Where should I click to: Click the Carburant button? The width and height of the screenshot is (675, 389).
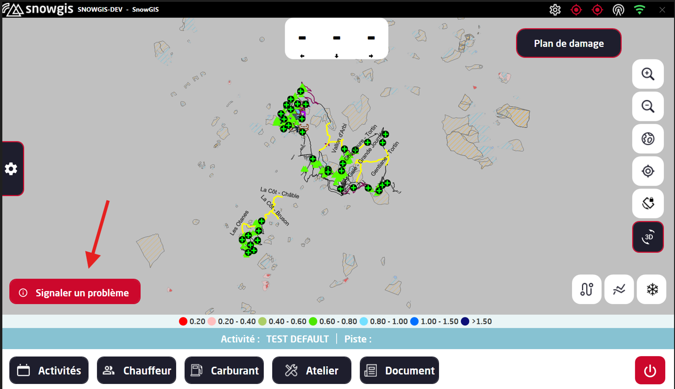point(224,370)
